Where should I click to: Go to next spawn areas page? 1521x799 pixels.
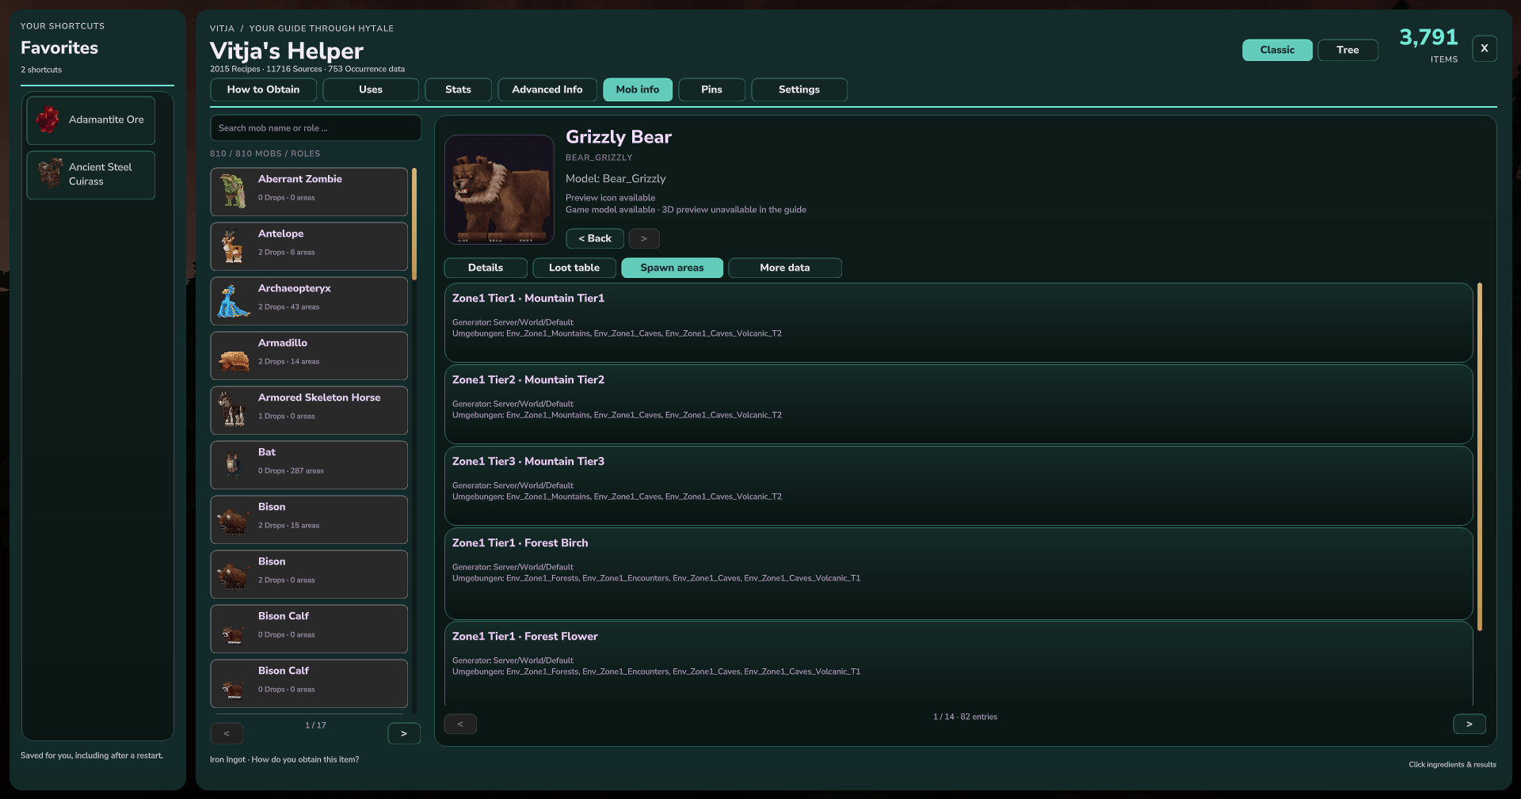click(1470, 724)
